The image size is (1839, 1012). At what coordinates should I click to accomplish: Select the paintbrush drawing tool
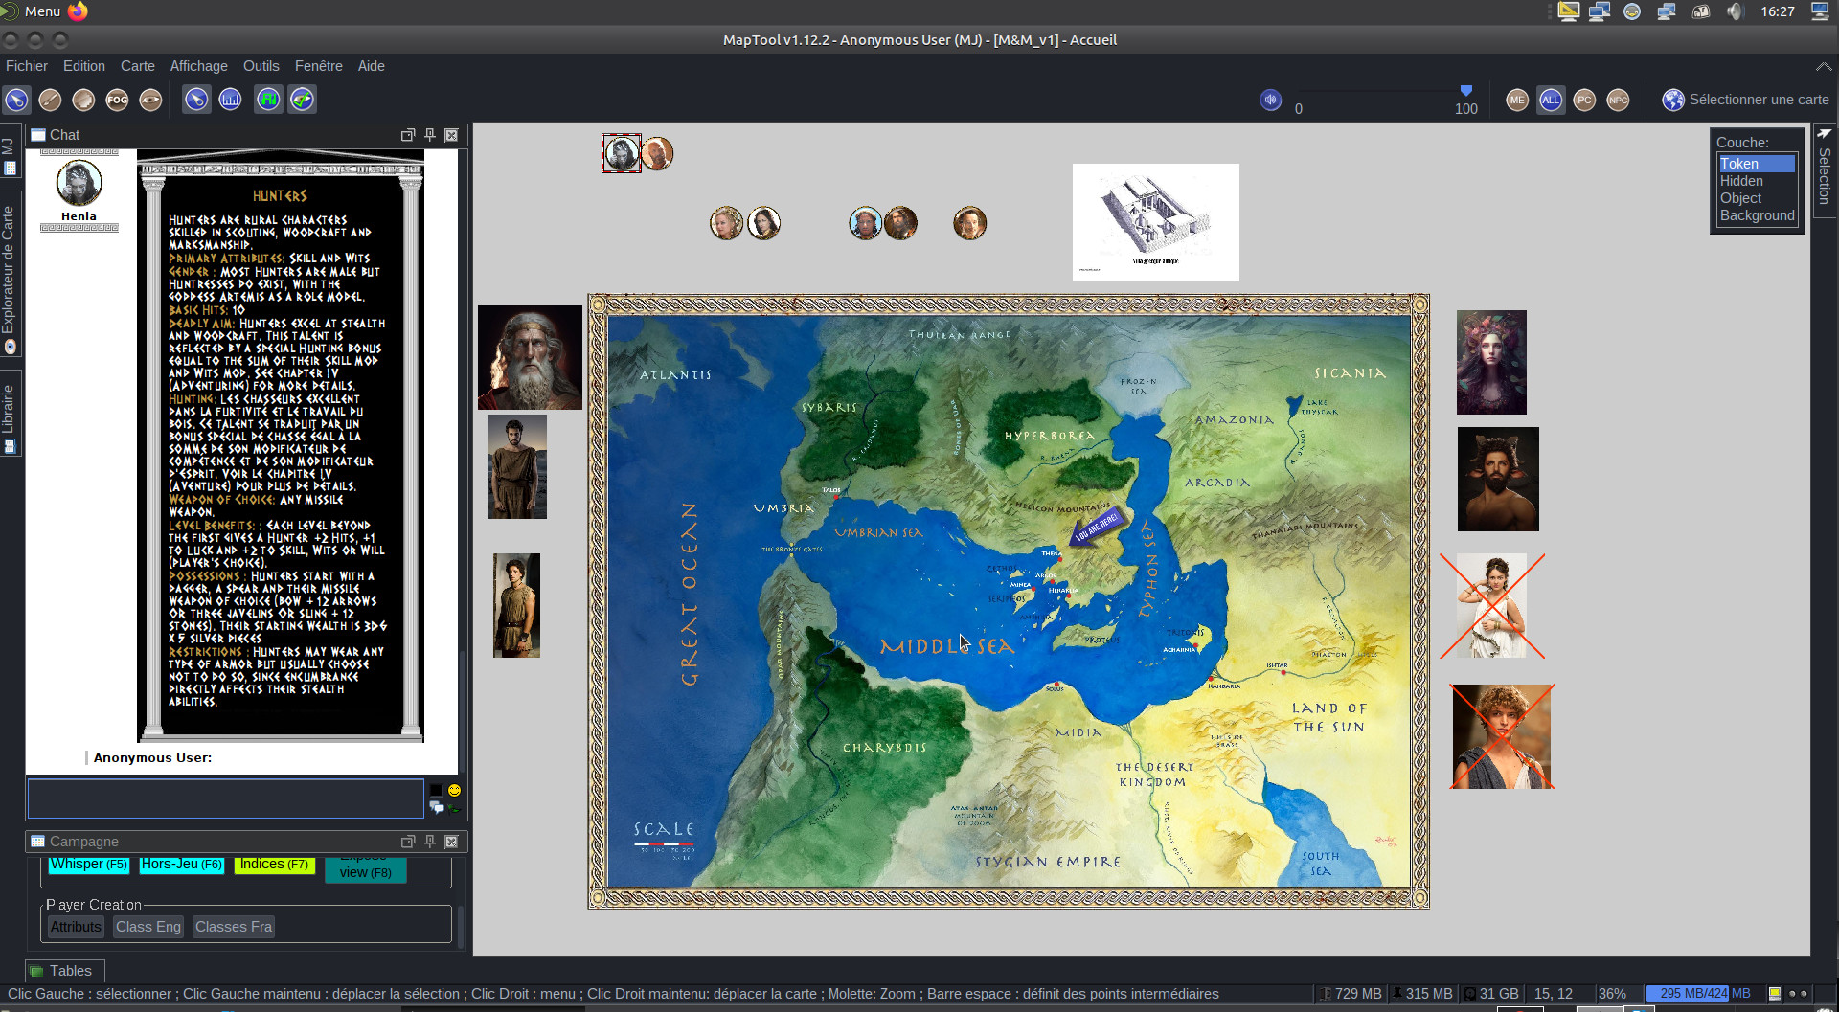[51, 100]
